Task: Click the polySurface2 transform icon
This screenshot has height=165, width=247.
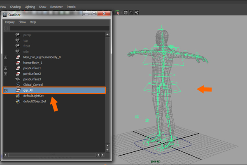Action: click(x=18, y=74)
